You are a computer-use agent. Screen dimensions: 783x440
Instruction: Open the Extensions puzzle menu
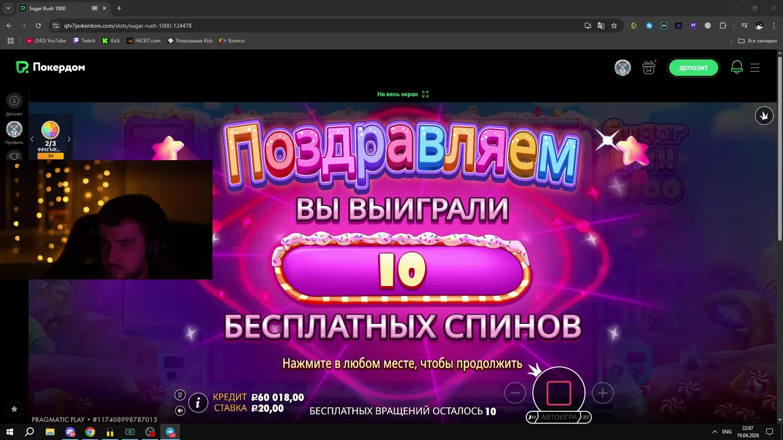pyautogui.click(x=722, y=26)
